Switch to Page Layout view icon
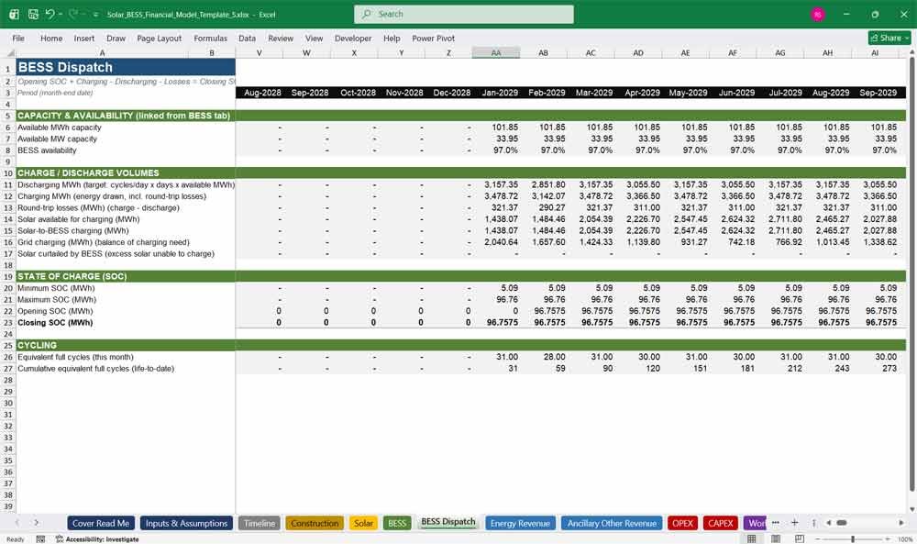 (776, 538)
